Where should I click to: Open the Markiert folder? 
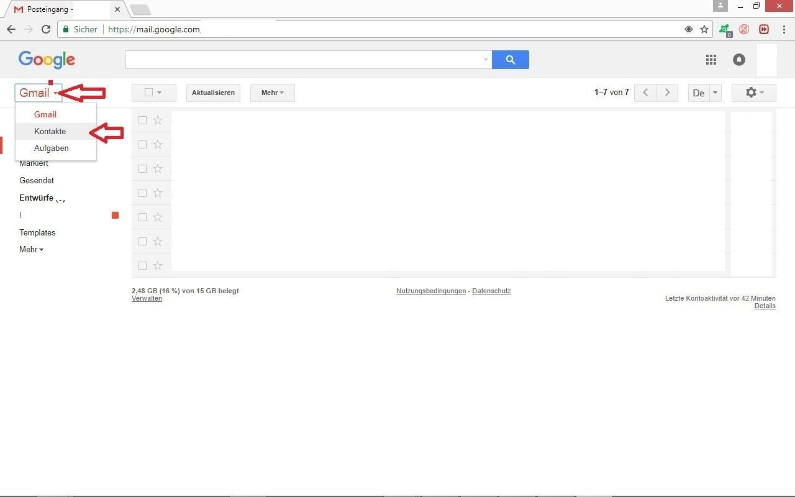click(x=34, y=163)
